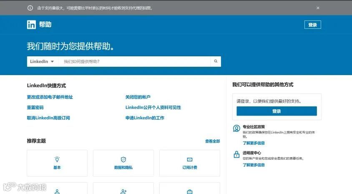The width and height of the screenshot is (352, 194).
Task: Click the 帮助 title next to the logo
Action: point(45,25)
